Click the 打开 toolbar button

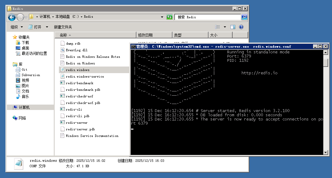click(x=35, y=27)
